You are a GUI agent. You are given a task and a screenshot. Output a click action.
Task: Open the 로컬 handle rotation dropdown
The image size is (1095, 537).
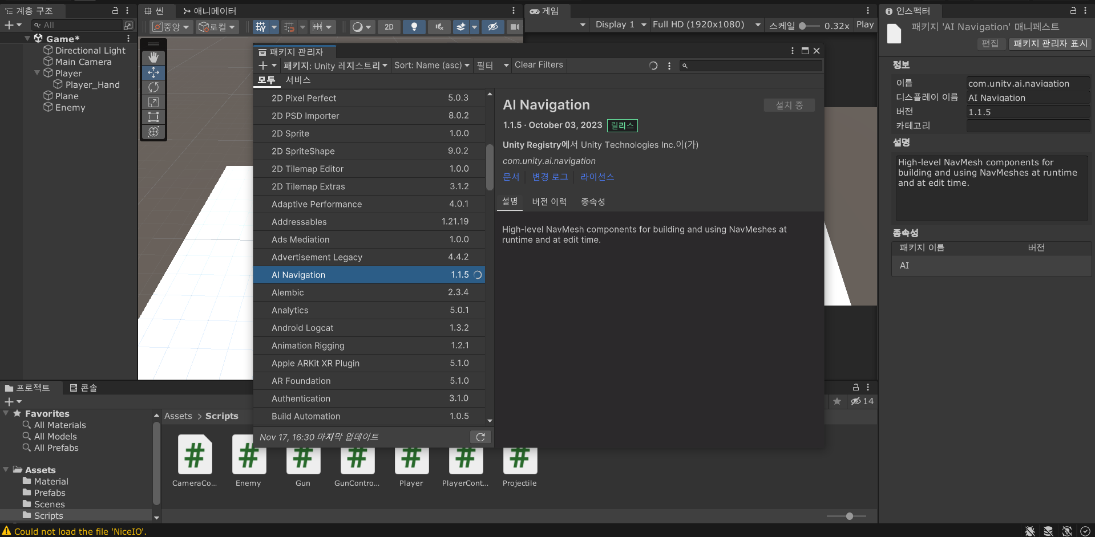[217, 27]
